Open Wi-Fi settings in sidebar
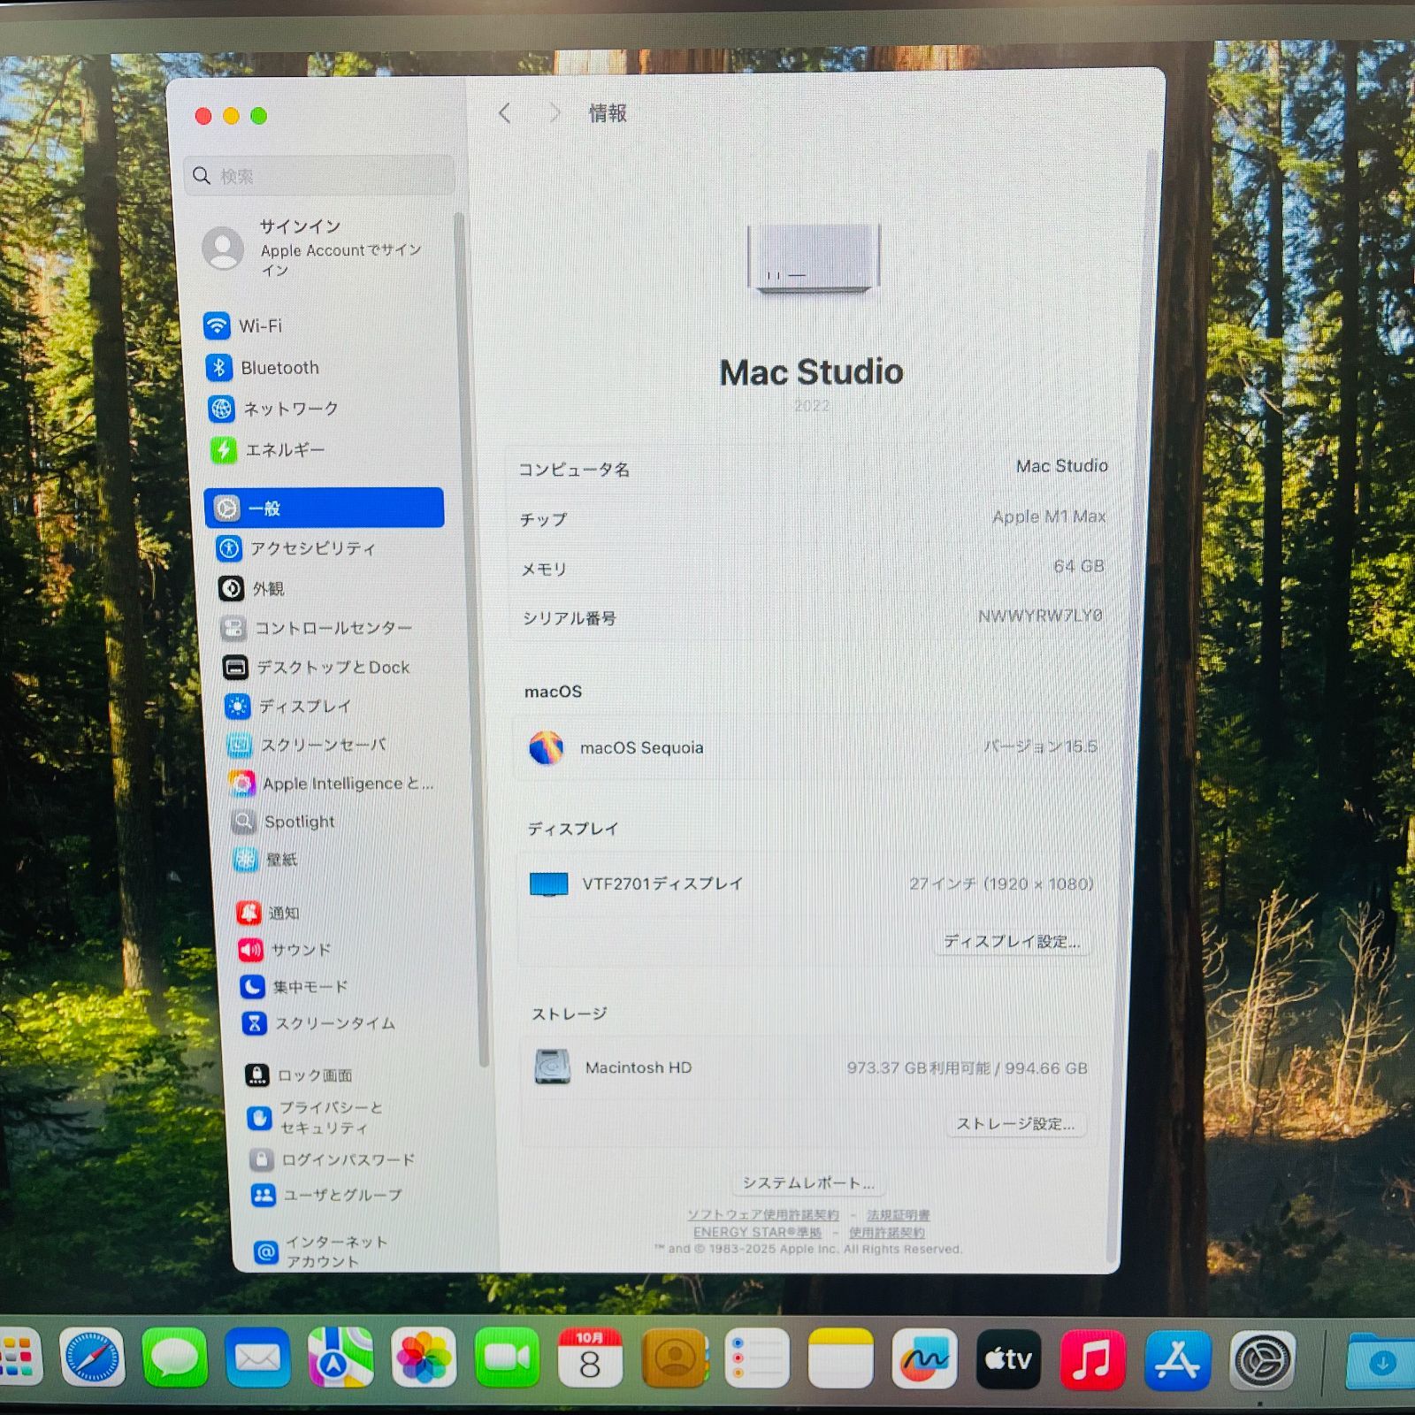This screenshot has width=1415, height=1415. tap(260, 326)
